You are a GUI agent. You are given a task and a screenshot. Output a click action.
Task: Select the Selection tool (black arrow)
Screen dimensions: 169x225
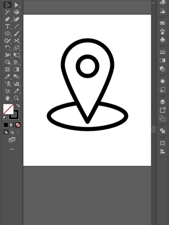point(7,5)
